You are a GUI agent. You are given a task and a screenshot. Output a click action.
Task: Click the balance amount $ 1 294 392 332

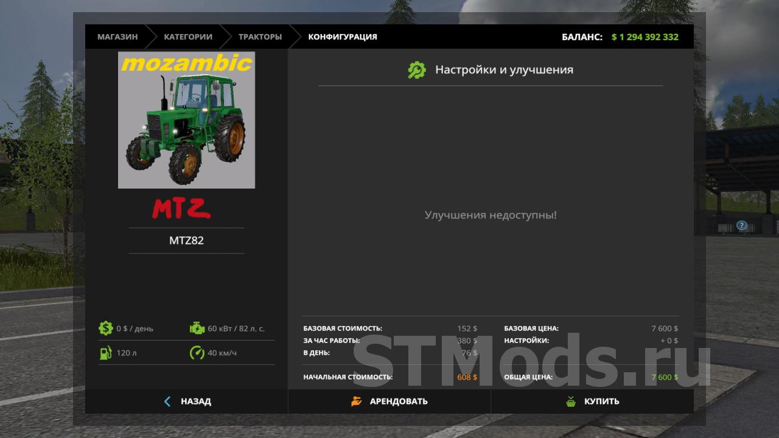[645, 36]
